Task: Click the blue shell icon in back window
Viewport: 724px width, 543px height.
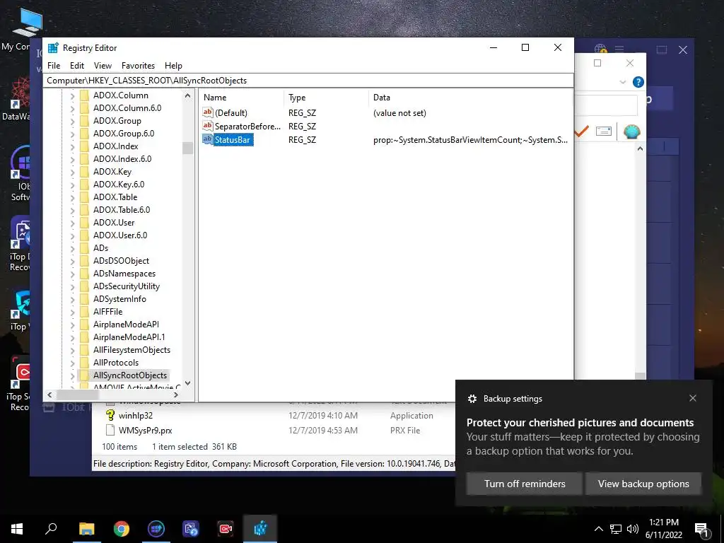Action: coord(631,132)
